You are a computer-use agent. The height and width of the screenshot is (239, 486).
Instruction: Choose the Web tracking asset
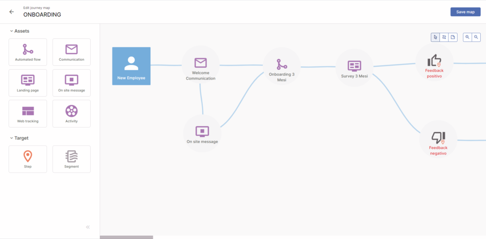(28, 114)
